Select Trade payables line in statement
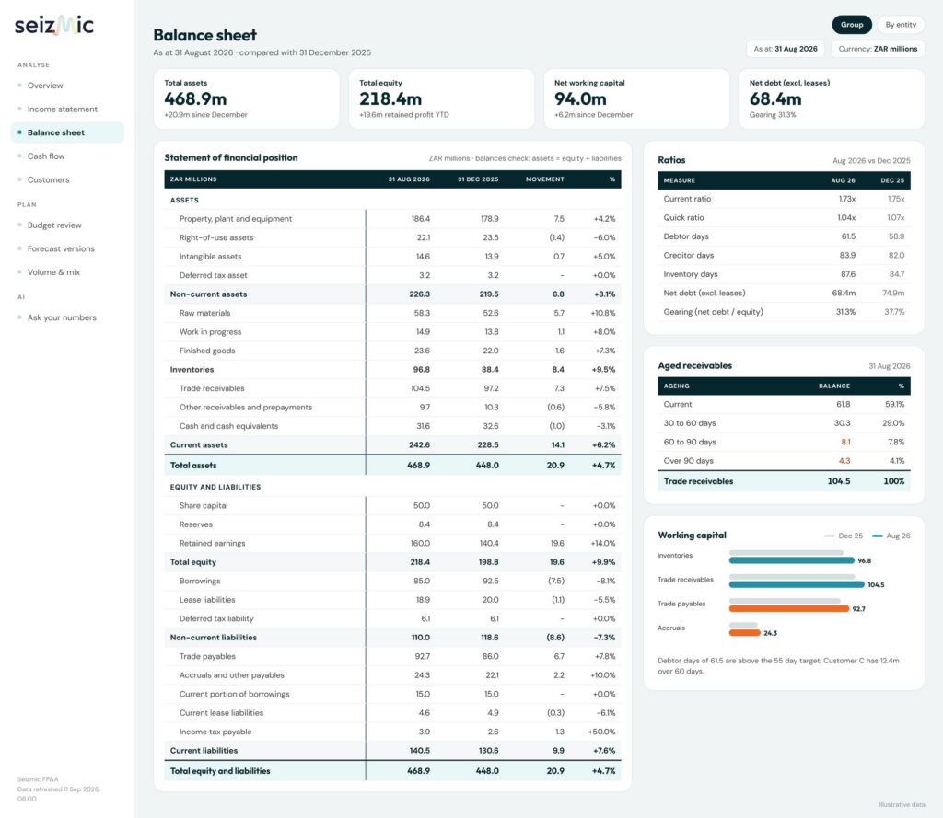This screenshot has width=943, height=818. [x=392, y=656]
